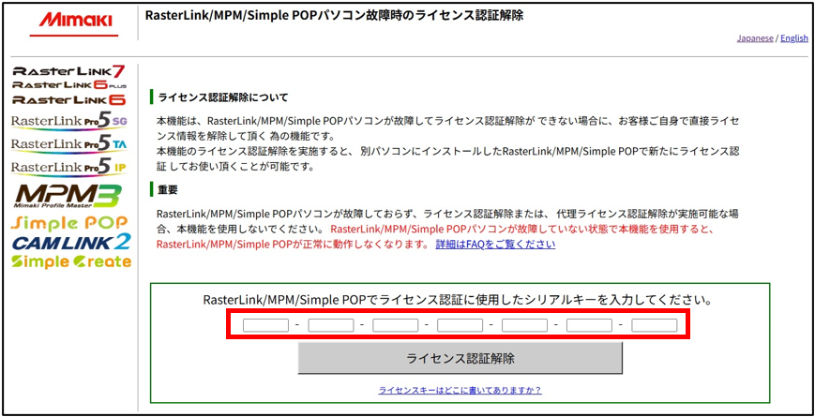Image resolution: width=815 pixels, height=417 pixels.
Task: Open the 詳細はFAQをご覧ください link
Action: (495, 244)
